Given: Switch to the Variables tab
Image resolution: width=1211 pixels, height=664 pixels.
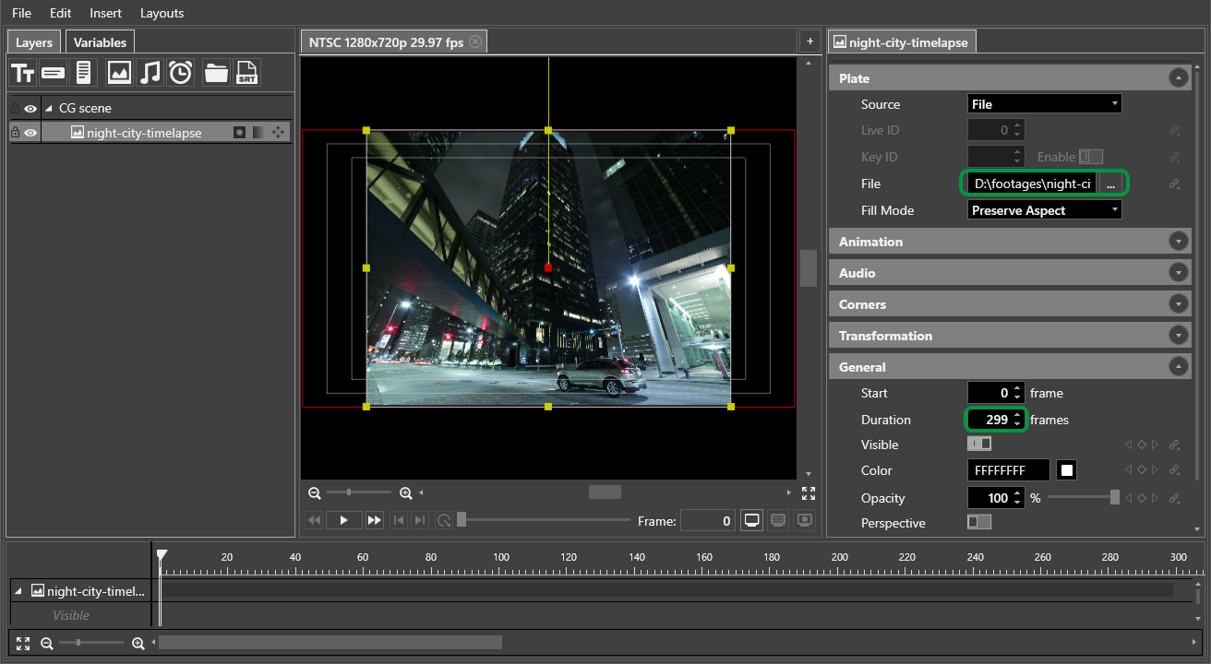Looking at the screenshot, I should click(100, 42).
